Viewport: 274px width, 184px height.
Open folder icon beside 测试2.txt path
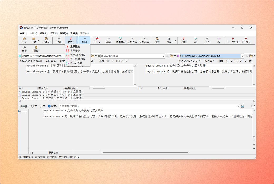pyautogui.click(x=251, y=56)
